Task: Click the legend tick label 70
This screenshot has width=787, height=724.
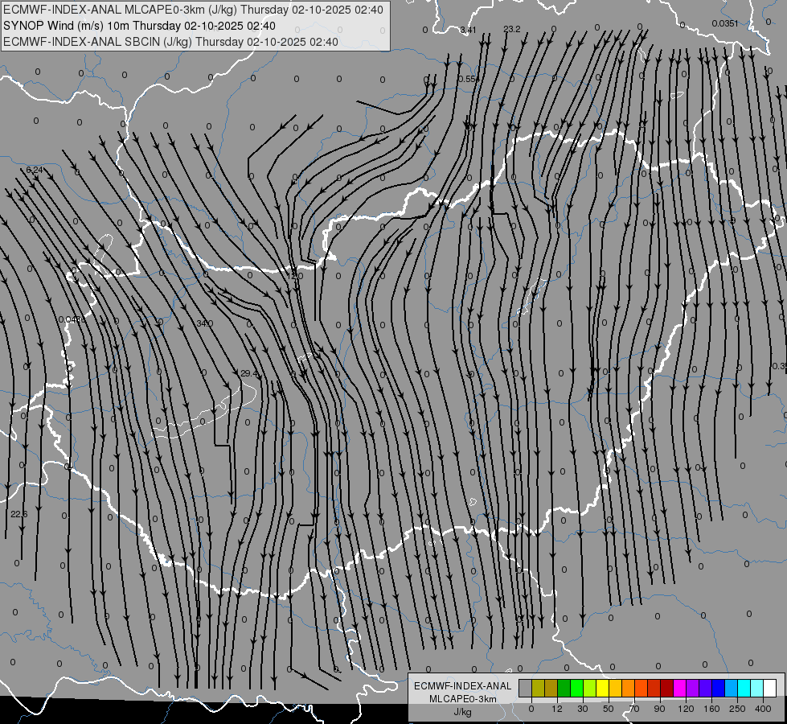Action: click(634, 709)
